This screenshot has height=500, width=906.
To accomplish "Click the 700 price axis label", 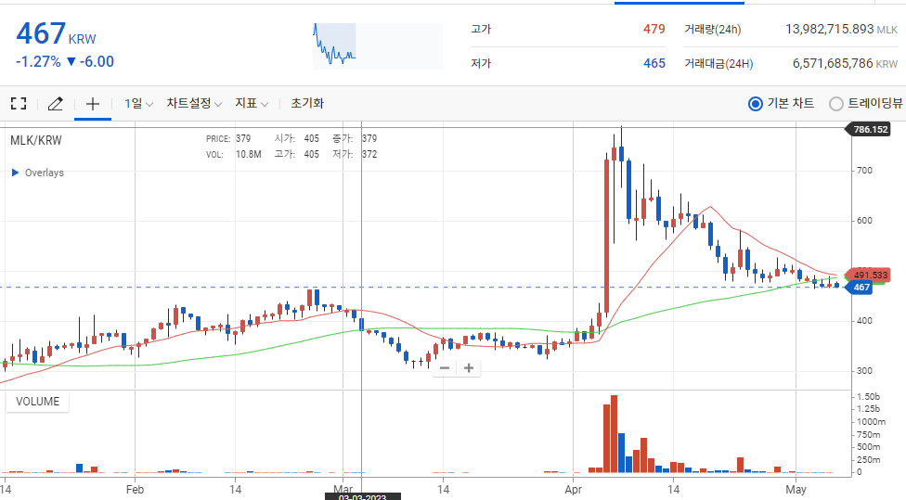I will pos(864,171).
